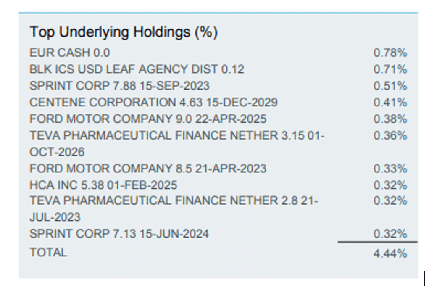437x293 pixels.
Task: Select the 0.71% percentage value
Action: click(x=390, y=69)
